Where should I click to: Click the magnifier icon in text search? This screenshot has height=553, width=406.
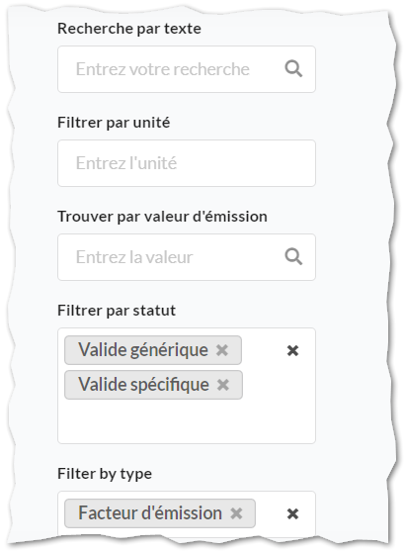click(293, 69)
